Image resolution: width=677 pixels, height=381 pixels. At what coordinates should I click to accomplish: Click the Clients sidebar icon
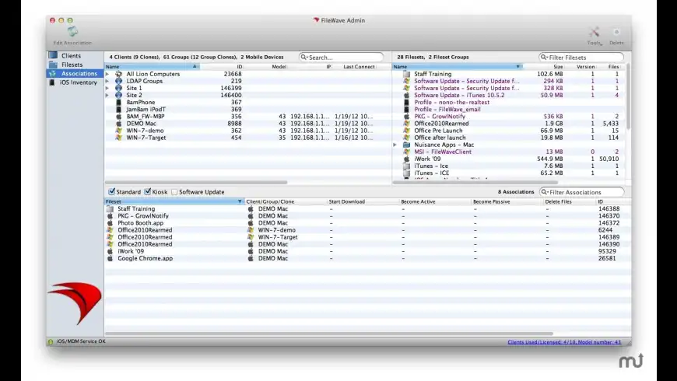pyautogui.click(x=53, y=55)
